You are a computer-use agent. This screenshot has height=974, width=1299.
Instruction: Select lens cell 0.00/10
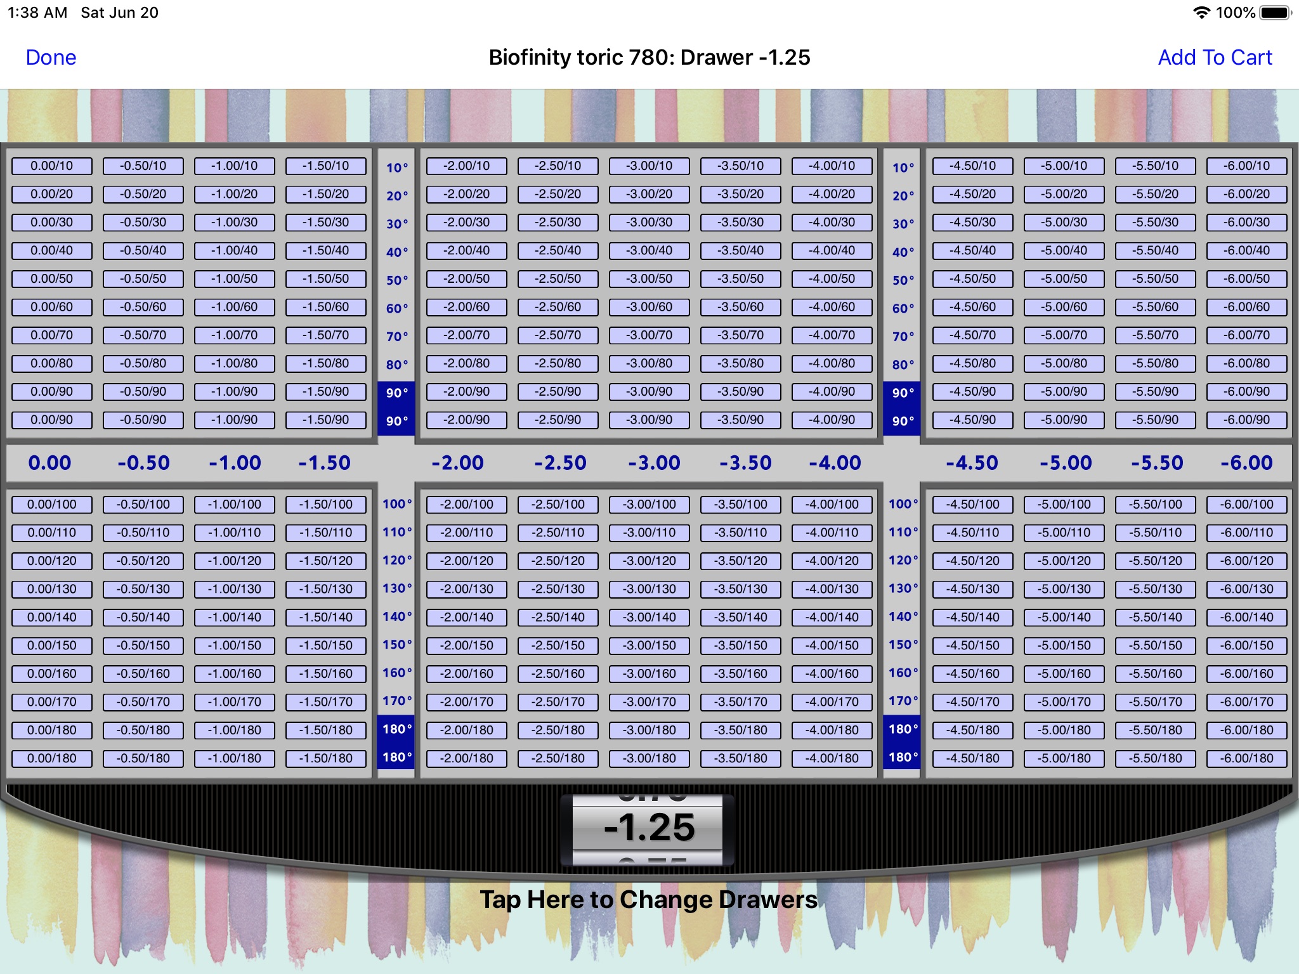pos(52,166)
